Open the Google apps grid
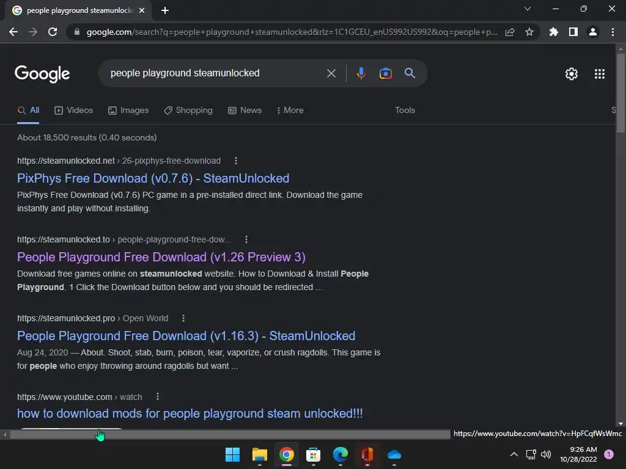Image resolution: width=626 pixels, height=469 pixels. pyautogui.click(x=600, y=74)
